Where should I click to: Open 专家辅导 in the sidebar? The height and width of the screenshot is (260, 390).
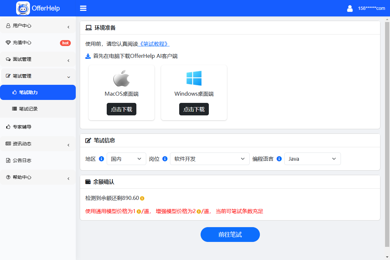coord(22,127)
